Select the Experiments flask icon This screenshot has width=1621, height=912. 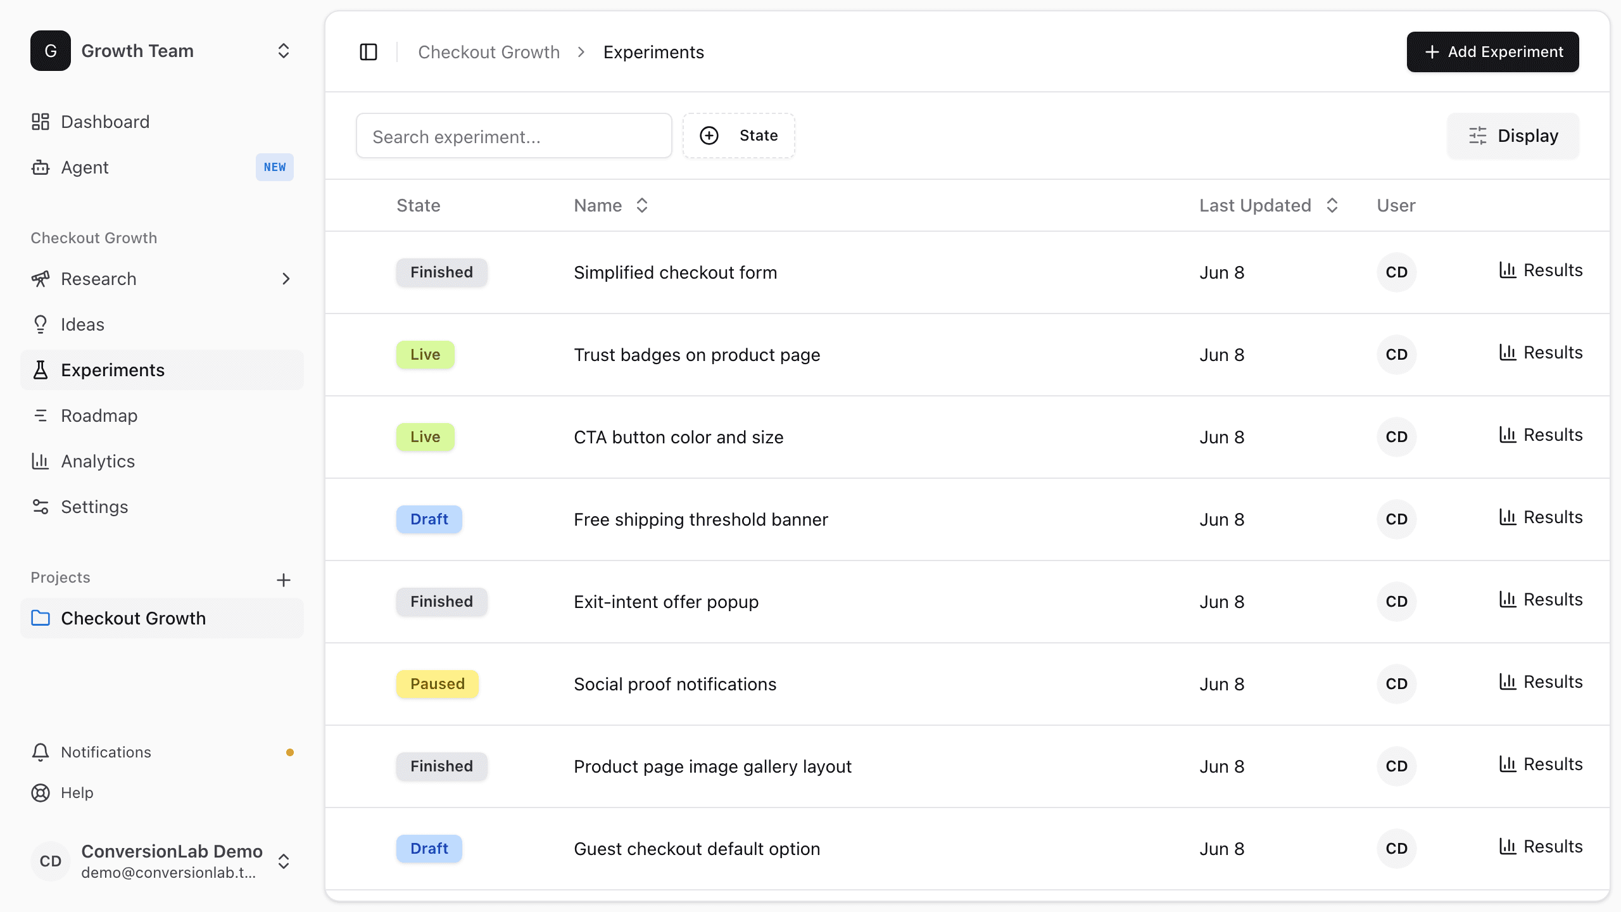[x=41, y=370]
